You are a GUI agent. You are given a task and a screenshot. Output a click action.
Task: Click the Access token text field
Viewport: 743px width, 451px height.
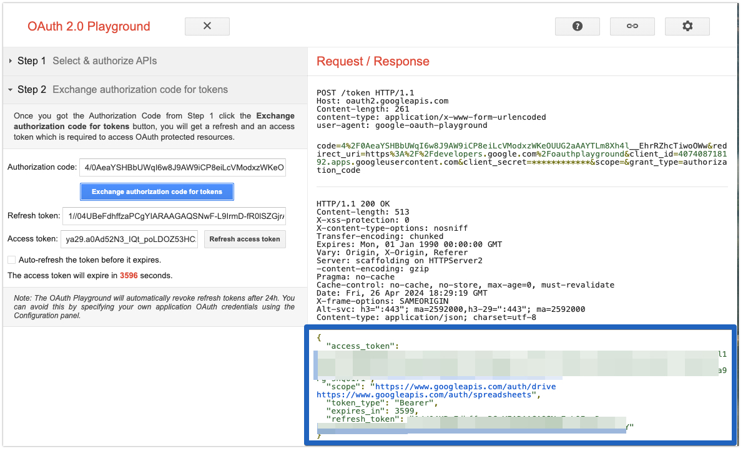[x=129, y=240]
